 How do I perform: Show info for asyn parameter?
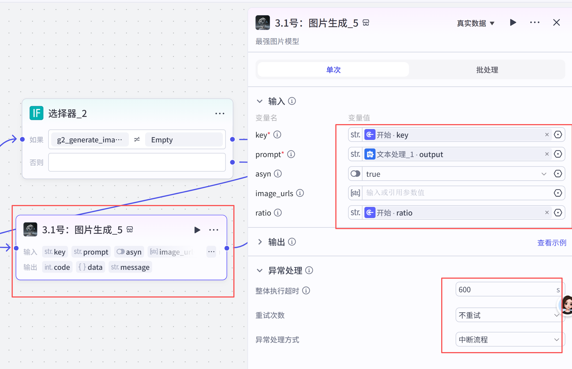point(278,174)
